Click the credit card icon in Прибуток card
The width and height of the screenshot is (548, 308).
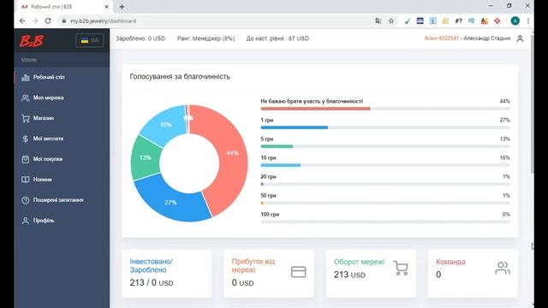coord(299,272)
